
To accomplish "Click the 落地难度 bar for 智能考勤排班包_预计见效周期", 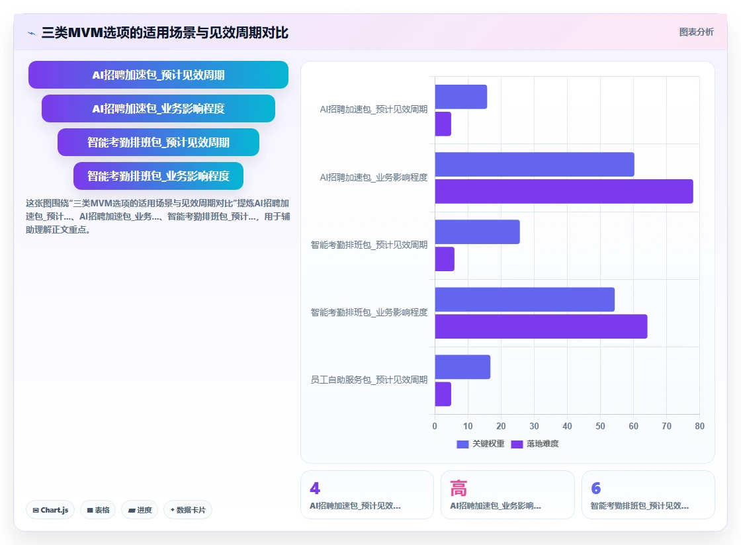I will click(x=445, y=259).
